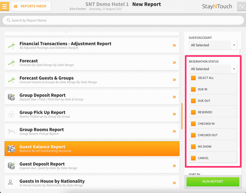The width and height of the screenshot is (246, 193).
Task: Open Guest Deposit Report via double arrows
Action: point(174,166)
